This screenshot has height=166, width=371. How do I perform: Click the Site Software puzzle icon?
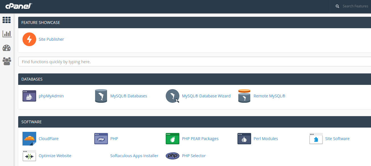tap(316, 139)
